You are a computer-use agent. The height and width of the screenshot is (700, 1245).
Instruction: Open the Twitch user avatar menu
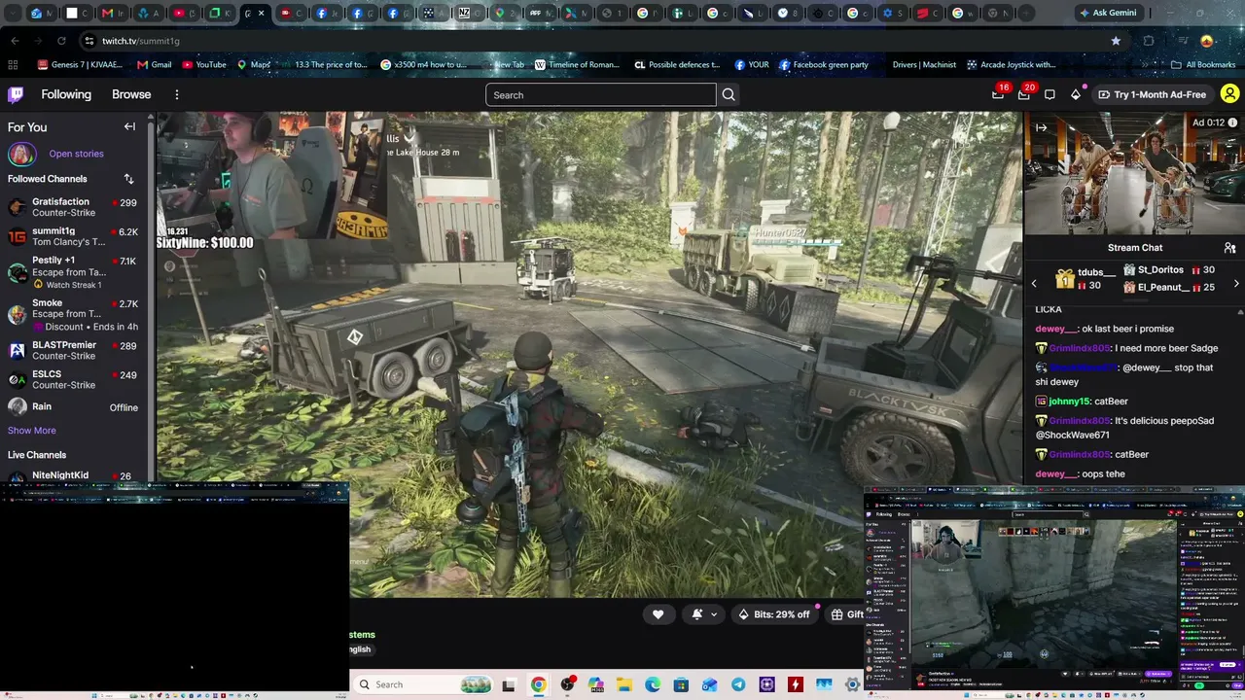(x=1229, y=94)
